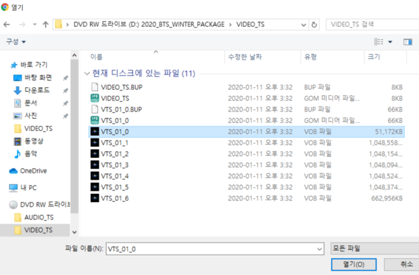Refresh the VIDEO_TS folder listing
This screenshot has width=419, height=275.
click(314, 24)
